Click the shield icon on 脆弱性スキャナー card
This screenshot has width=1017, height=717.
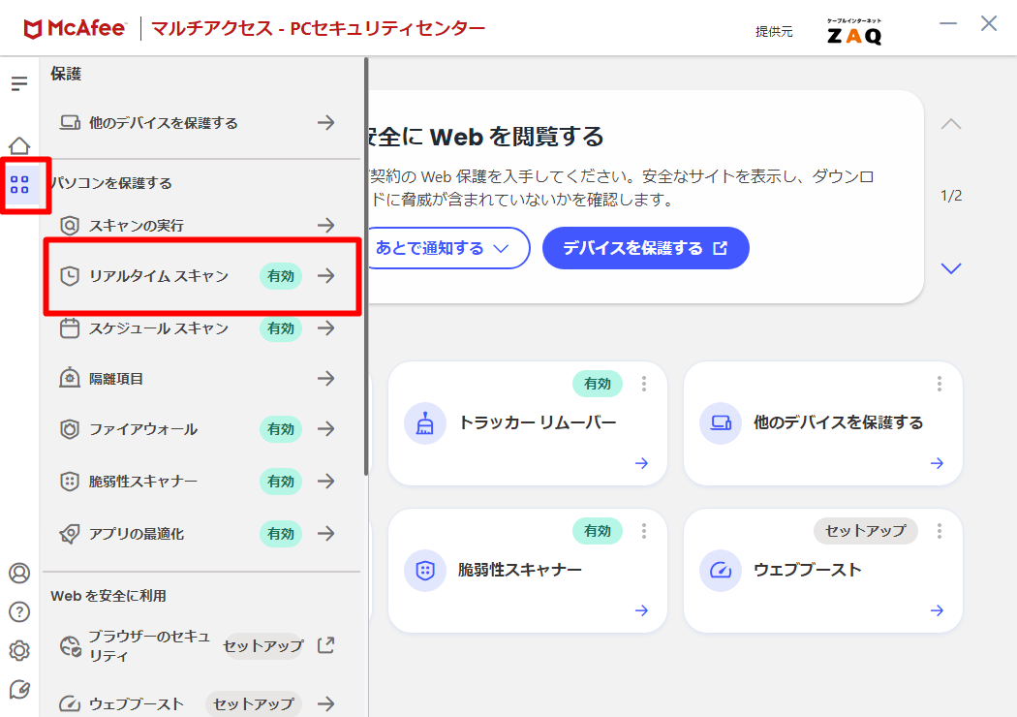coord(425,571)
